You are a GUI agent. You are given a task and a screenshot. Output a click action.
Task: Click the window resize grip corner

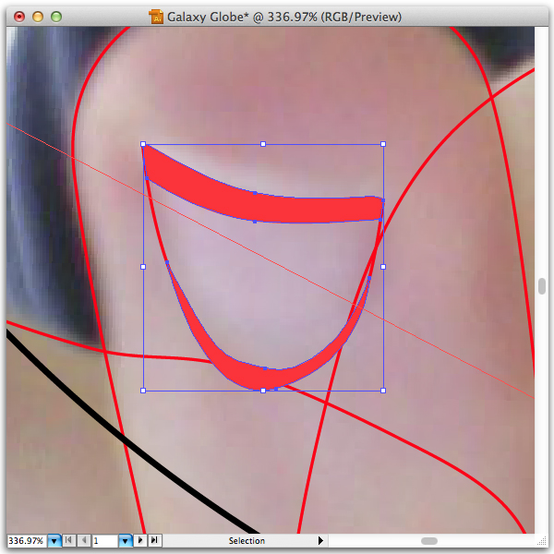pos(542,541)
